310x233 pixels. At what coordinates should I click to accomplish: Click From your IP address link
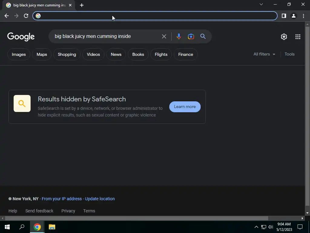tap(62, 199)
